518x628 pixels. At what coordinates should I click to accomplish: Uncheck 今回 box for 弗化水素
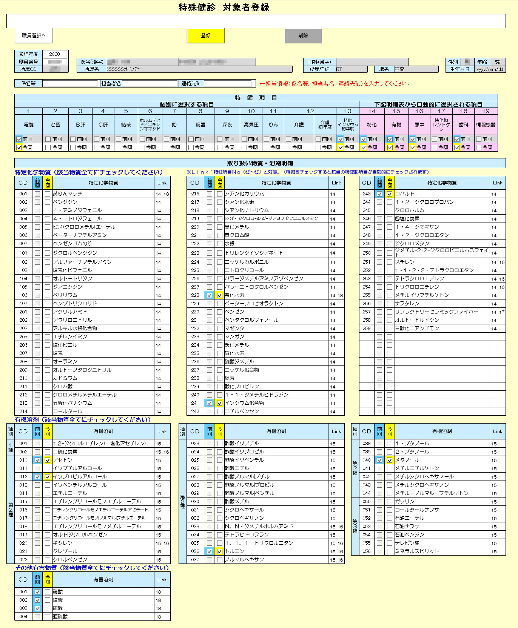click(x=220, y=295)
